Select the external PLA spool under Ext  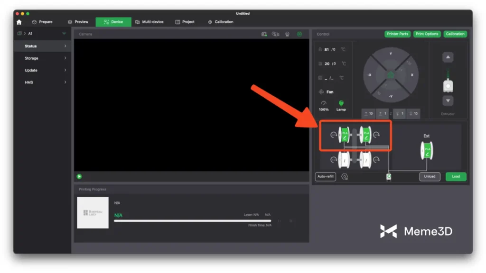pyautogui.click(x=427, y=150)
